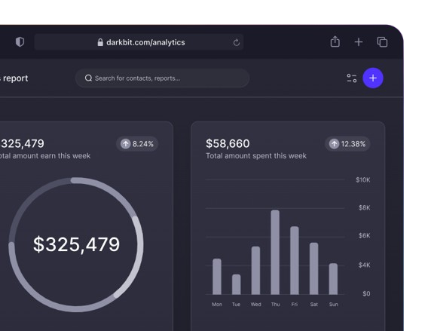This screenshot has width=428, height=331.
Task: Click the purple add button
Action: pyautogui.click(x=373, y=78)
